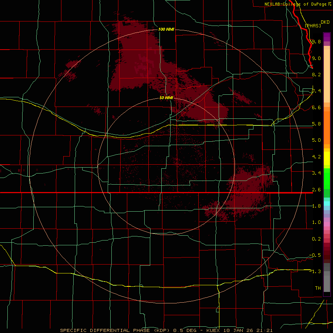Pick the yellow segment of the color bar
The image size is (333, 333).
coord(327,158)
